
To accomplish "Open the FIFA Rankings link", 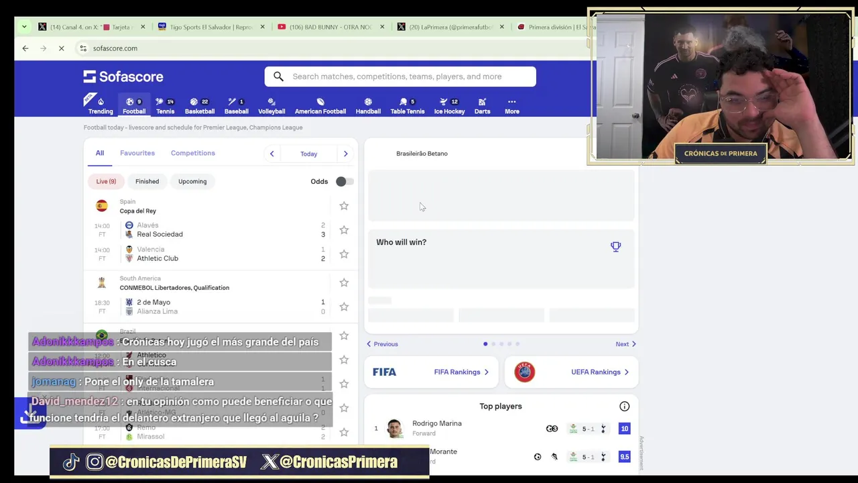I will [x=431, y=372].
